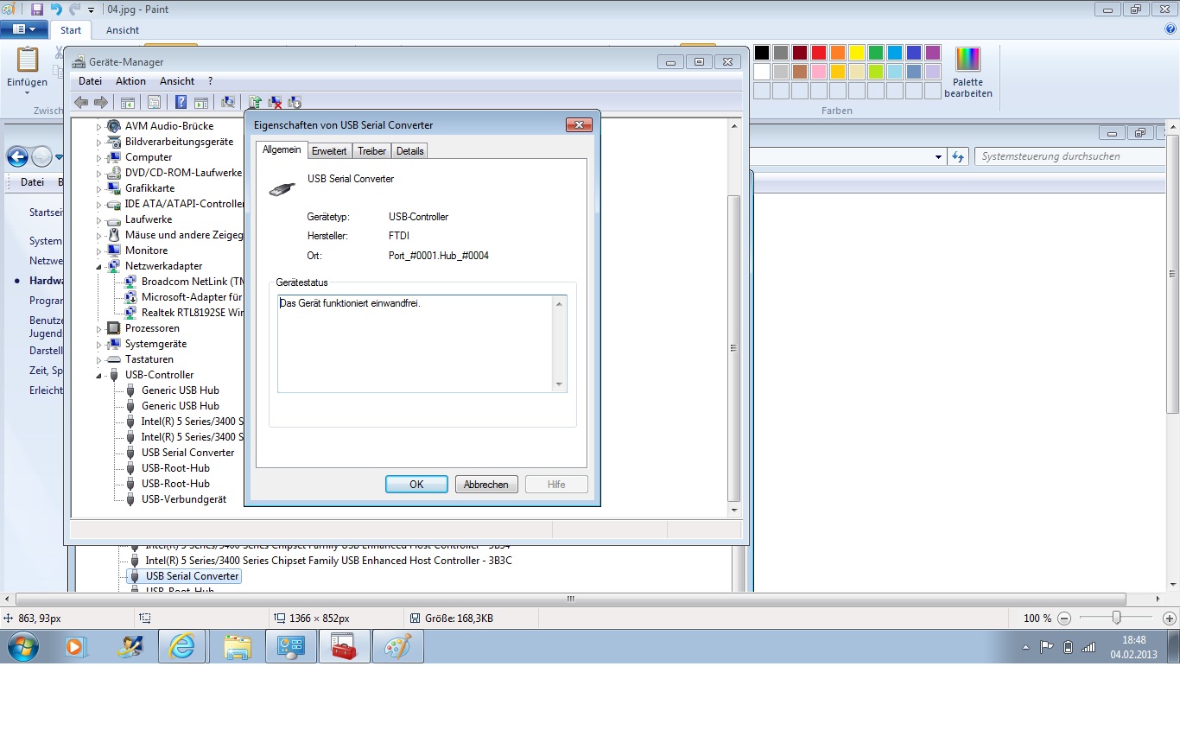The width and height of the screenshot is (1180, 736).
Task: Click OK in the USB Serial Converter dialog
Action: [x=416, y=485]
